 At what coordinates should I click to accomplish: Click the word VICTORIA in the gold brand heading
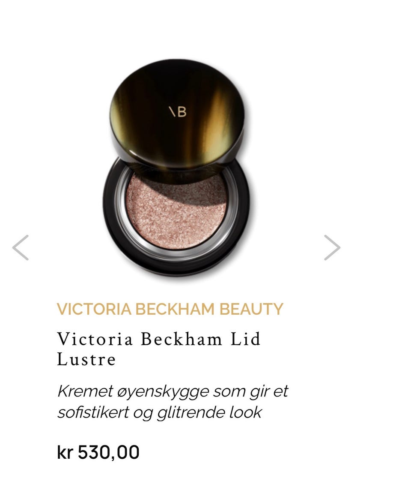(94, 309)
